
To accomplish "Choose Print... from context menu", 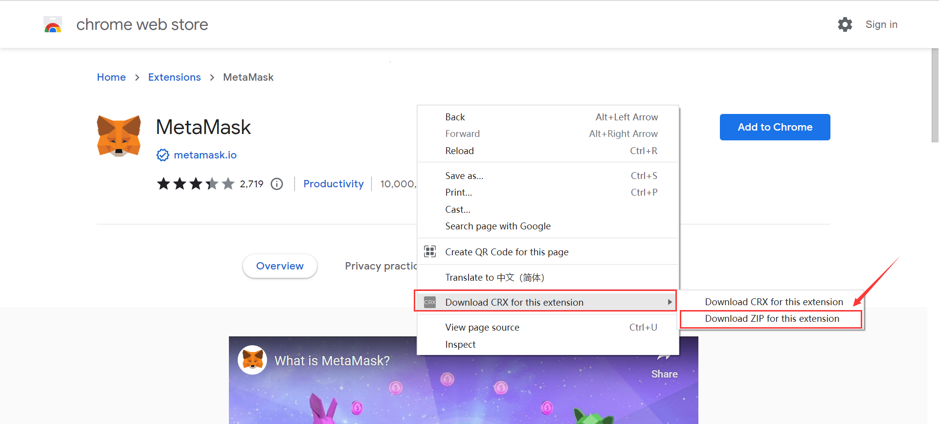I will coord(548,192).
